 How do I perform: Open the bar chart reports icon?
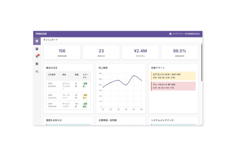(x=37, y=64)
